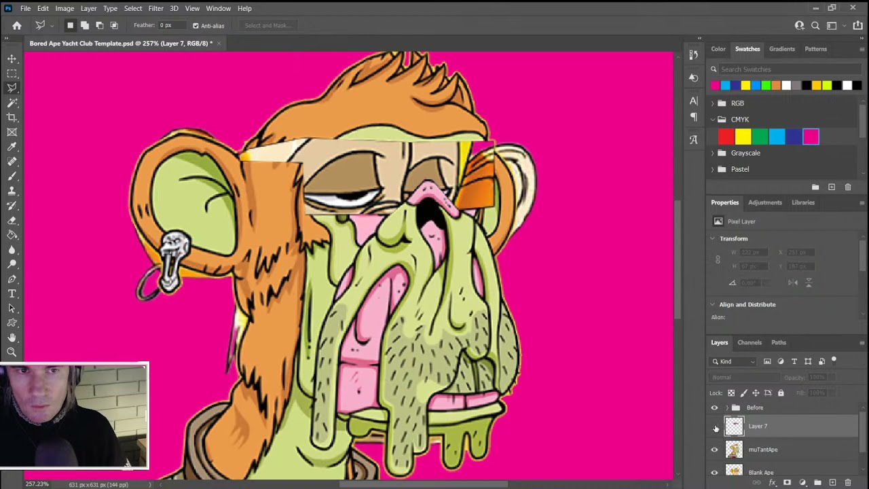Viewport: 869px width, 489px height.
Task: Click the Home icon in options bar
Action: pos(17,25)
